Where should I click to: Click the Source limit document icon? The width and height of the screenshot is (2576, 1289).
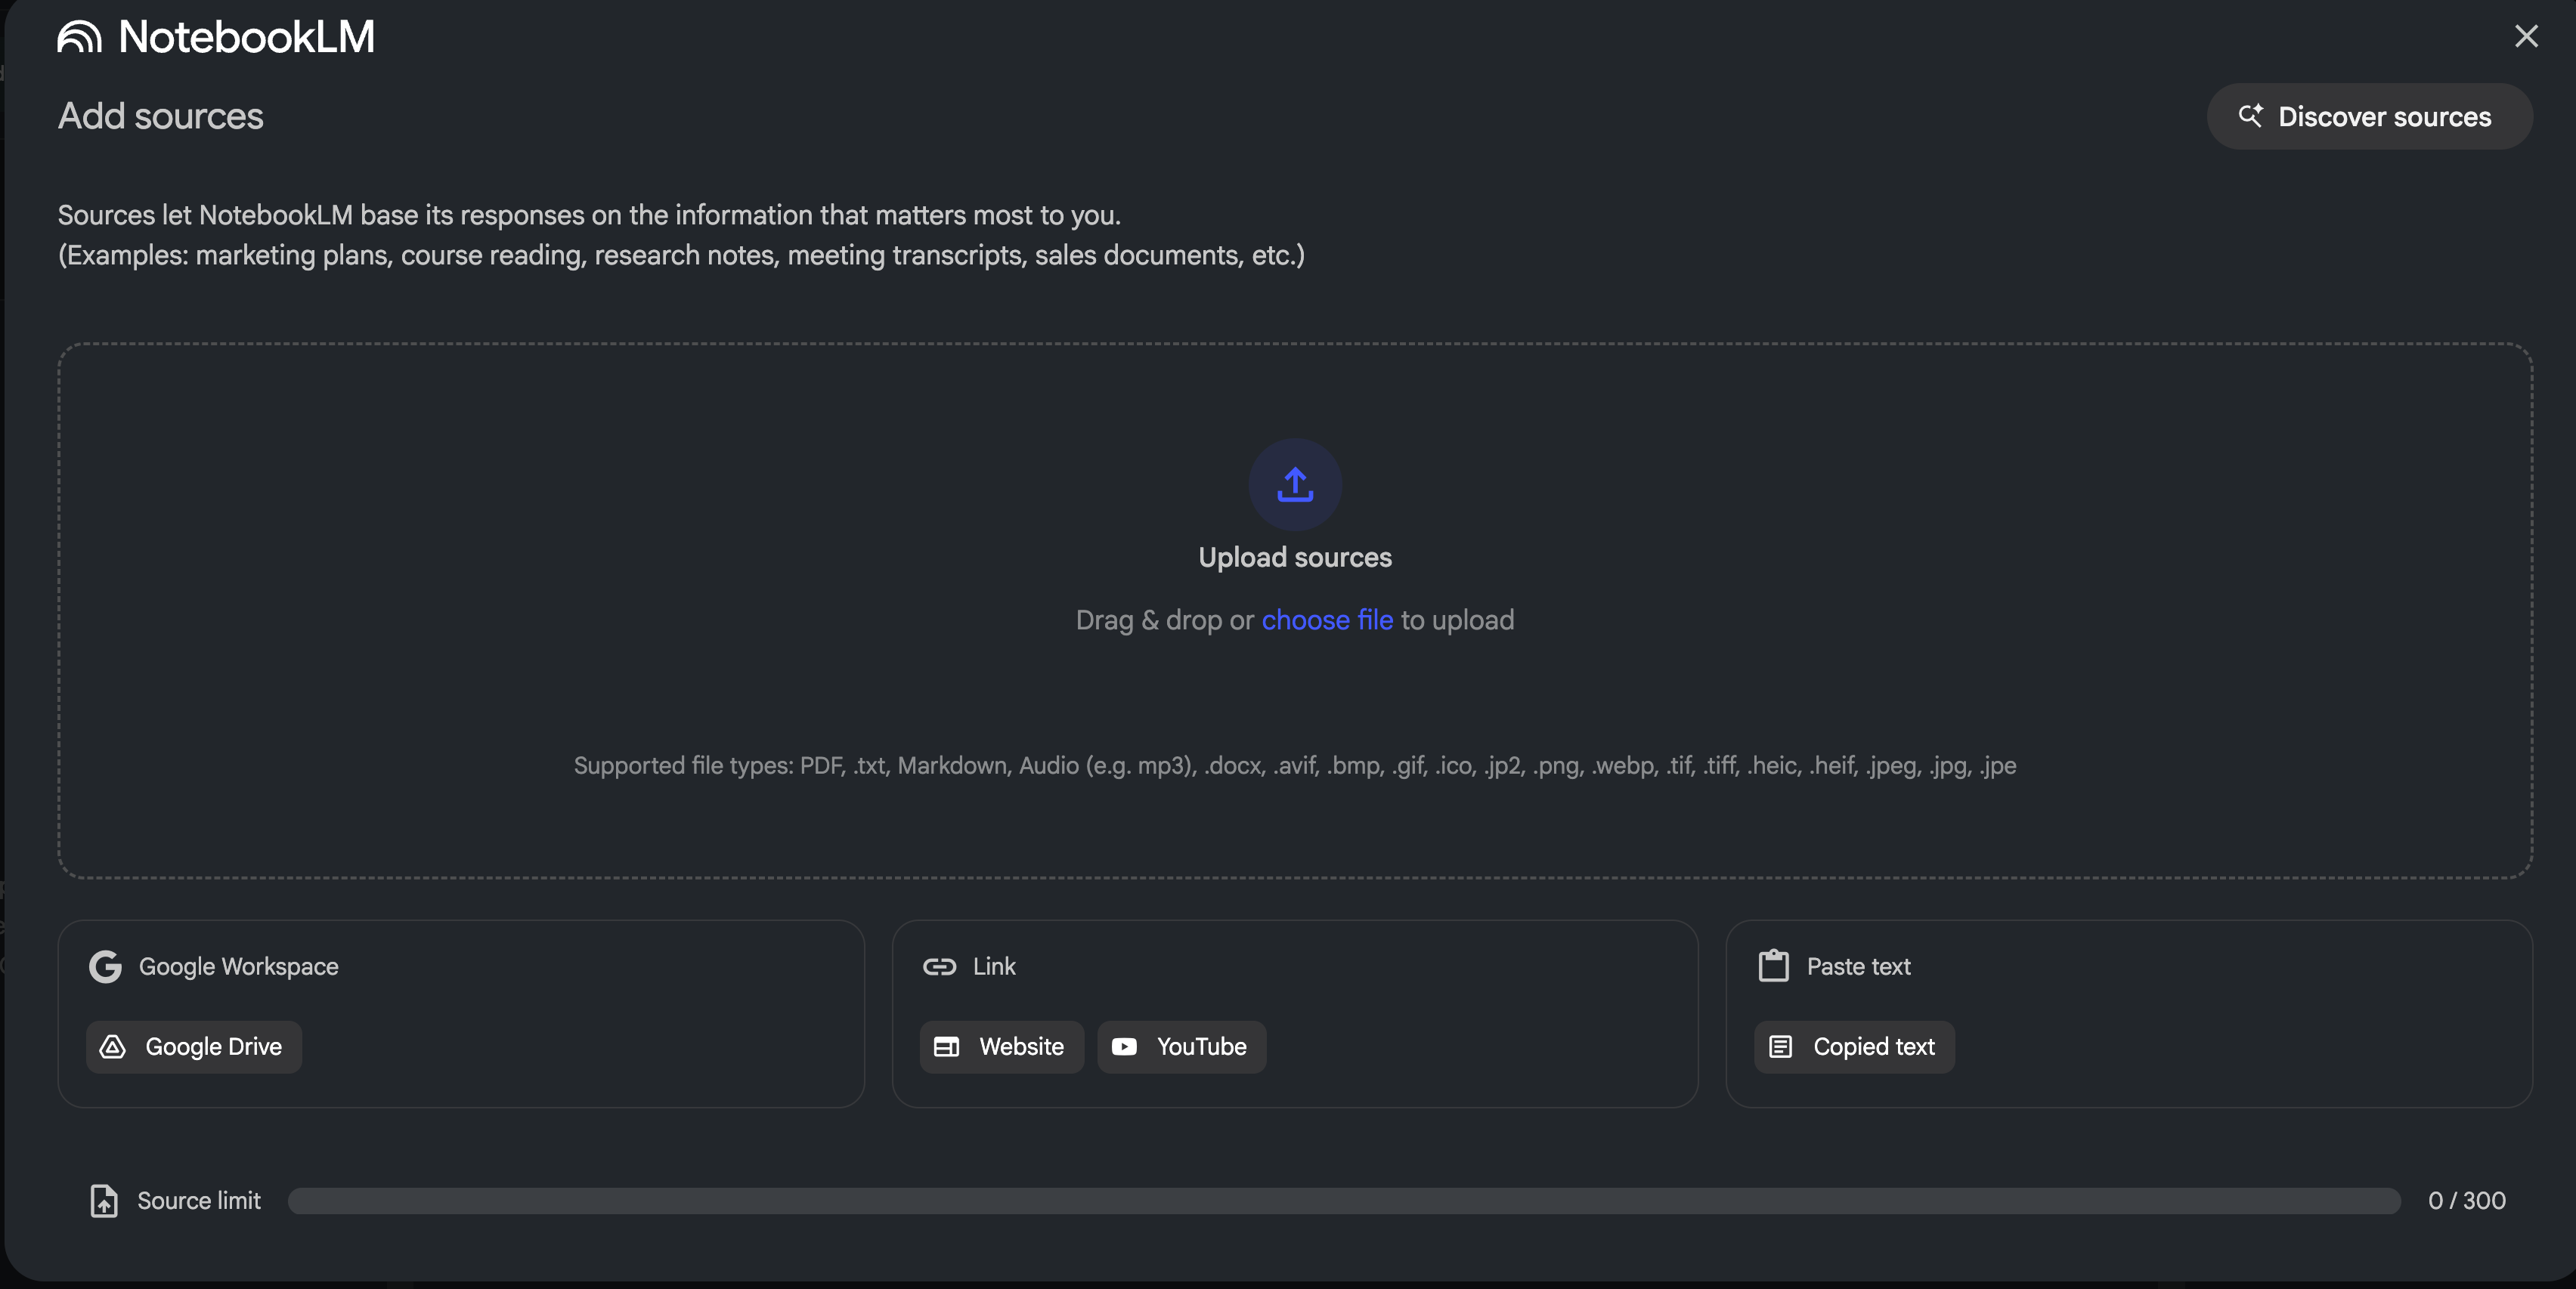tap(104, 1200)
